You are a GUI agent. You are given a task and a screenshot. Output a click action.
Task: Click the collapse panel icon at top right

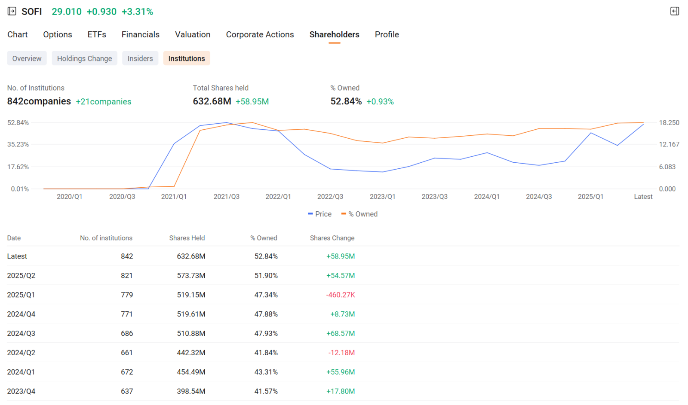click(x=675, y=11)
